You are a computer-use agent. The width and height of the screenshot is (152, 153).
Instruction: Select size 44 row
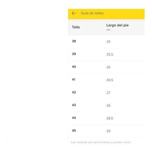click(x=106, y=118)
